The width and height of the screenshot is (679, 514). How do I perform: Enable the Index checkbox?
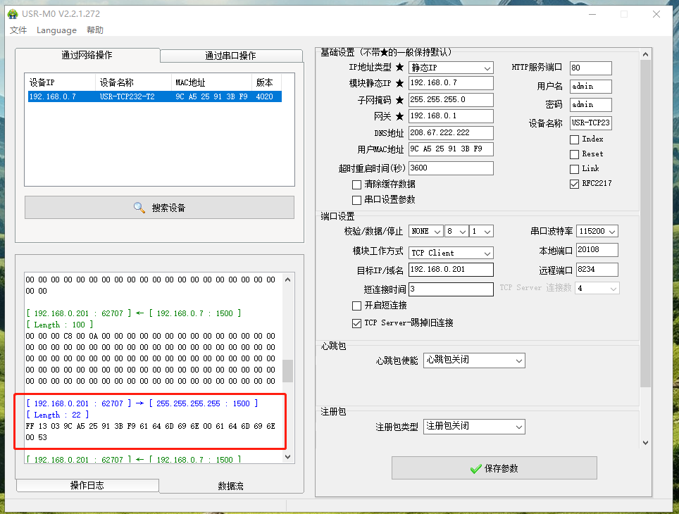pos(574,139)
